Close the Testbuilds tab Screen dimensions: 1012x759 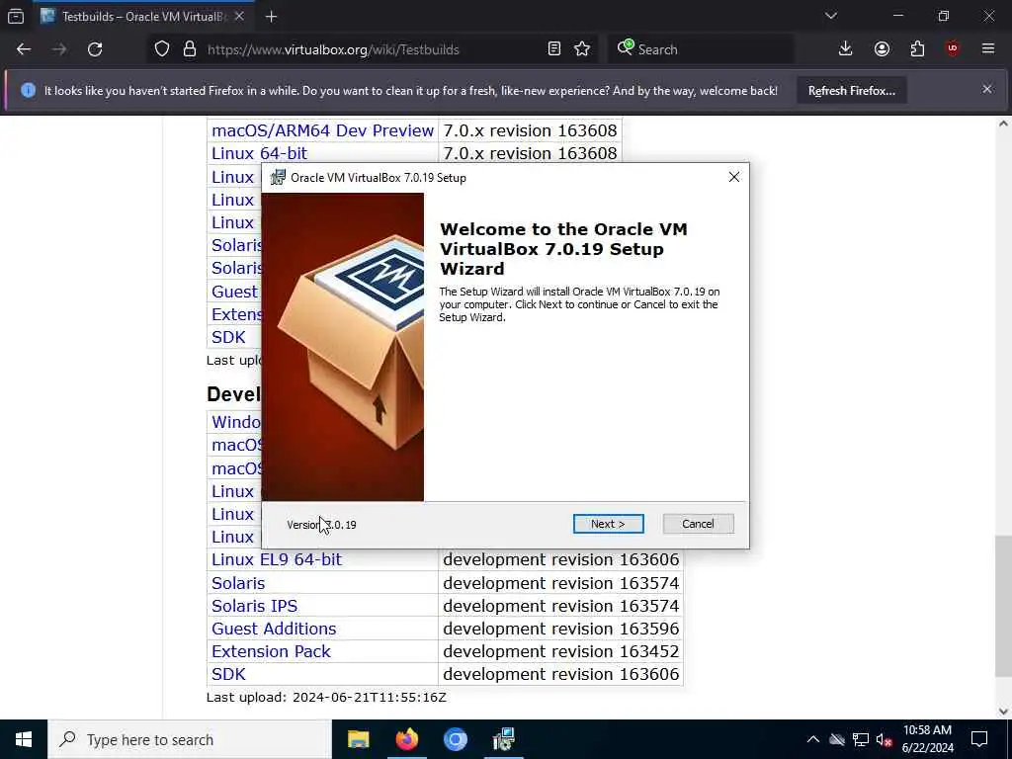pyautogui.click(x=239, y=17)
